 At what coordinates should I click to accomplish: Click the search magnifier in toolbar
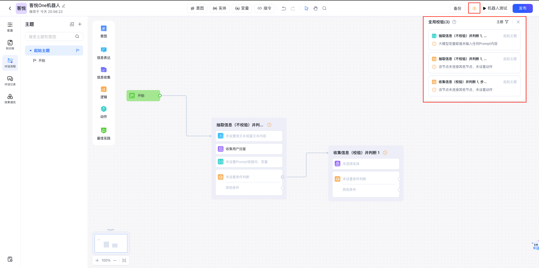tap(324, 8)
